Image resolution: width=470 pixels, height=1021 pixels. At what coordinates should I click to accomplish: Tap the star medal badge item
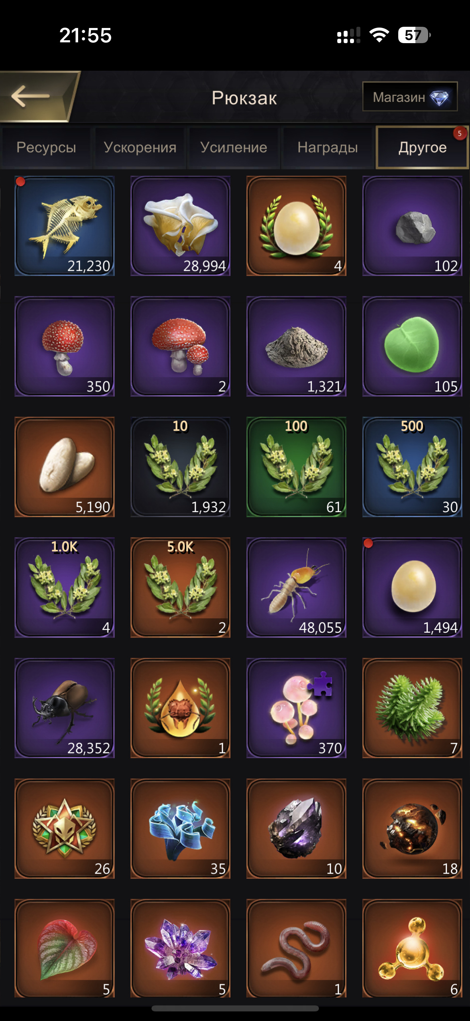pyautogui.click(x=65, y=828)
